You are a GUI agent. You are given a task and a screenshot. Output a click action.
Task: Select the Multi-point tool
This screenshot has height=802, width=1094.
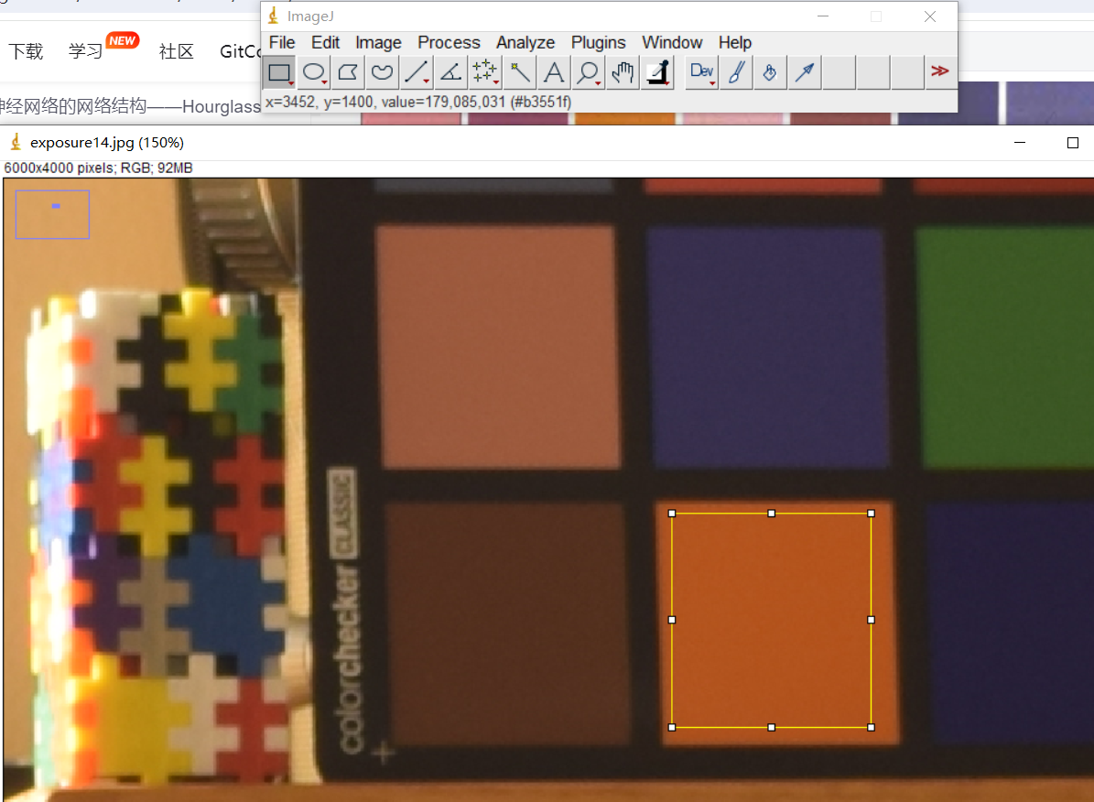pos(484,72)
